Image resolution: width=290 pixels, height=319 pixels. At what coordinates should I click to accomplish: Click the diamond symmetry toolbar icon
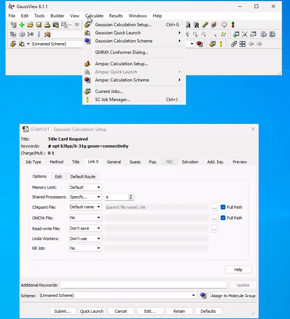tap(224, 25)
